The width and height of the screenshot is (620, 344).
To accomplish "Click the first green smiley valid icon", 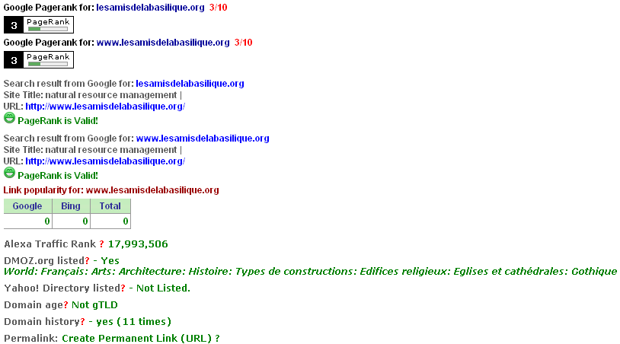I will (x=9, y=118).
